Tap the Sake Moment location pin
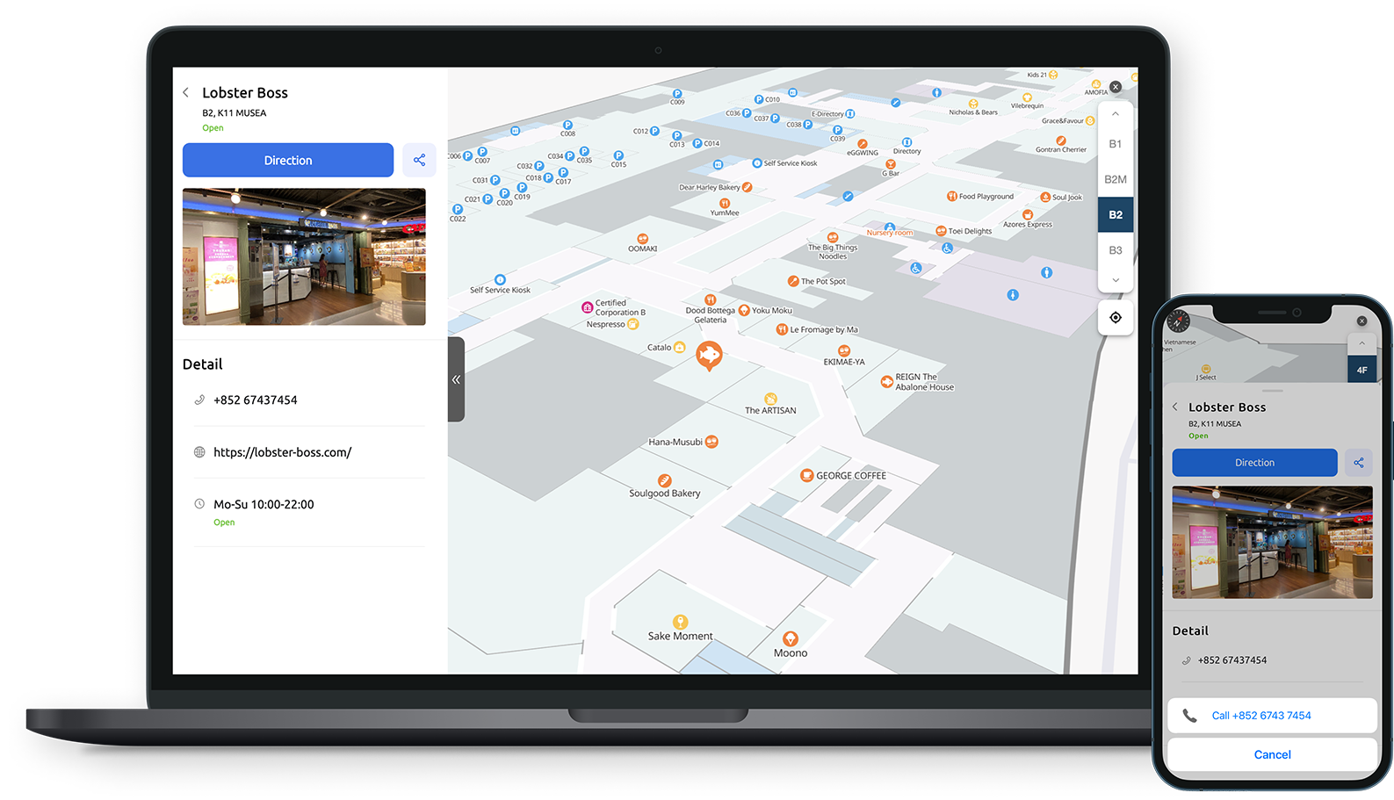The height and width of the screenshot is (800, 1394). click(x=680, y=623)
